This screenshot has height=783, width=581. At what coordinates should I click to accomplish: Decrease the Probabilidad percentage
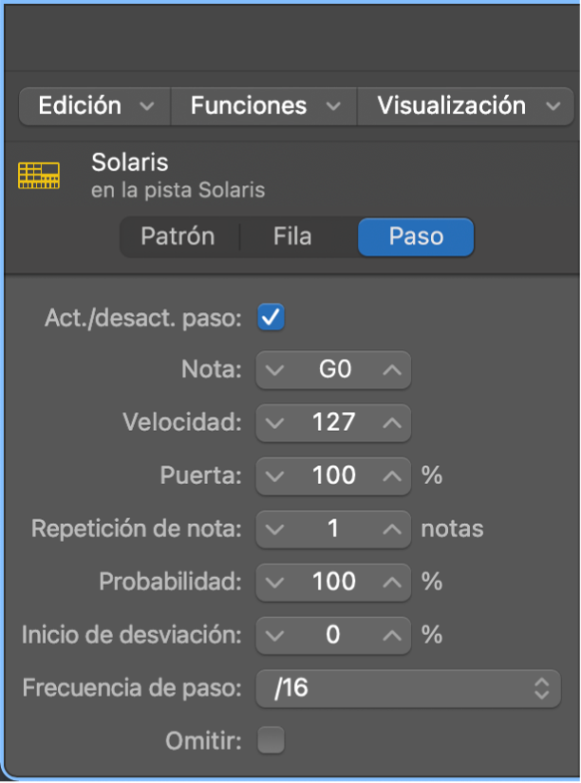tap(274, 583)
